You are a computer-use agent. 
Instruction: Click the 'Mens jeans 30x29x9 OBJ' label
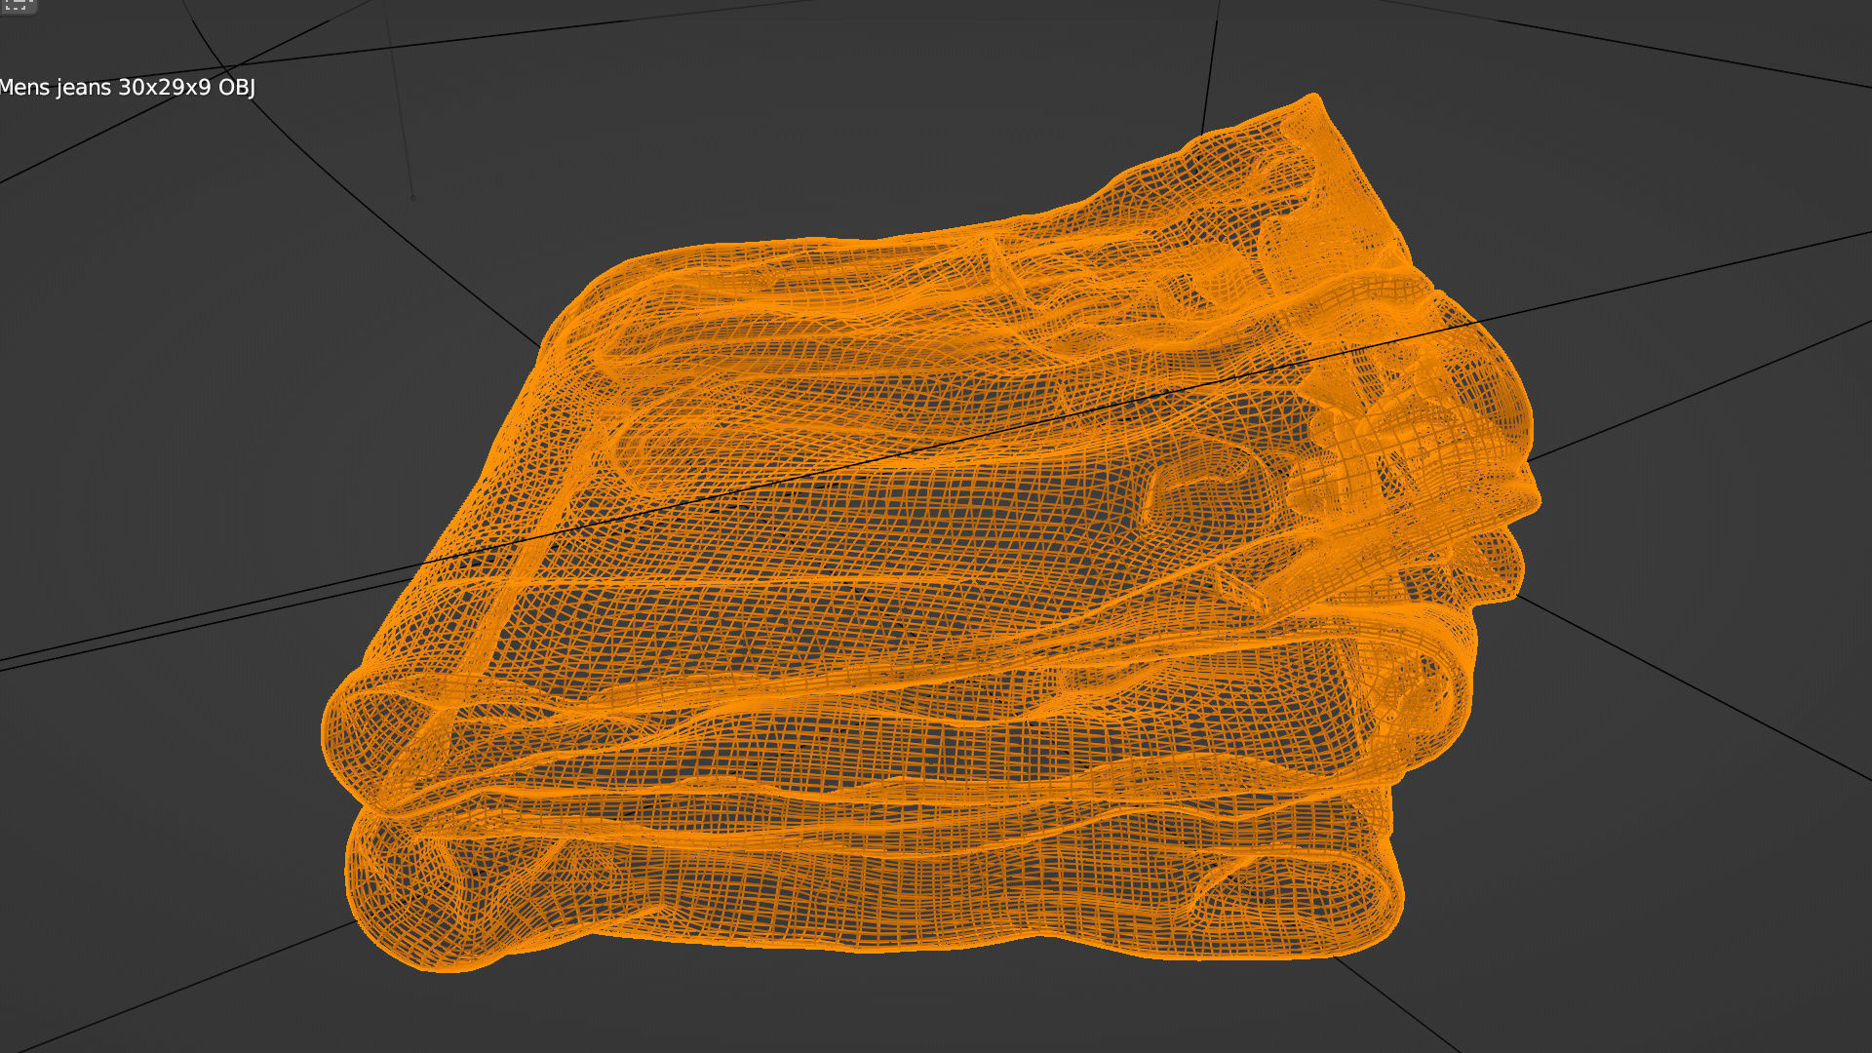[x=128, y=88]
